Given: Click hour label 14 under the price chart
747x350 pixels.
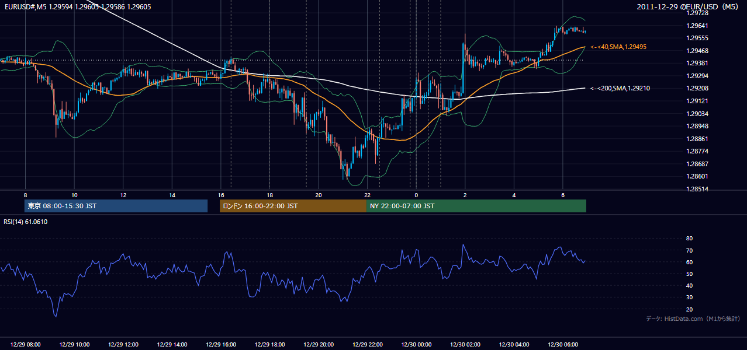Looking at the screenshot, I should (x=172, y=195).
